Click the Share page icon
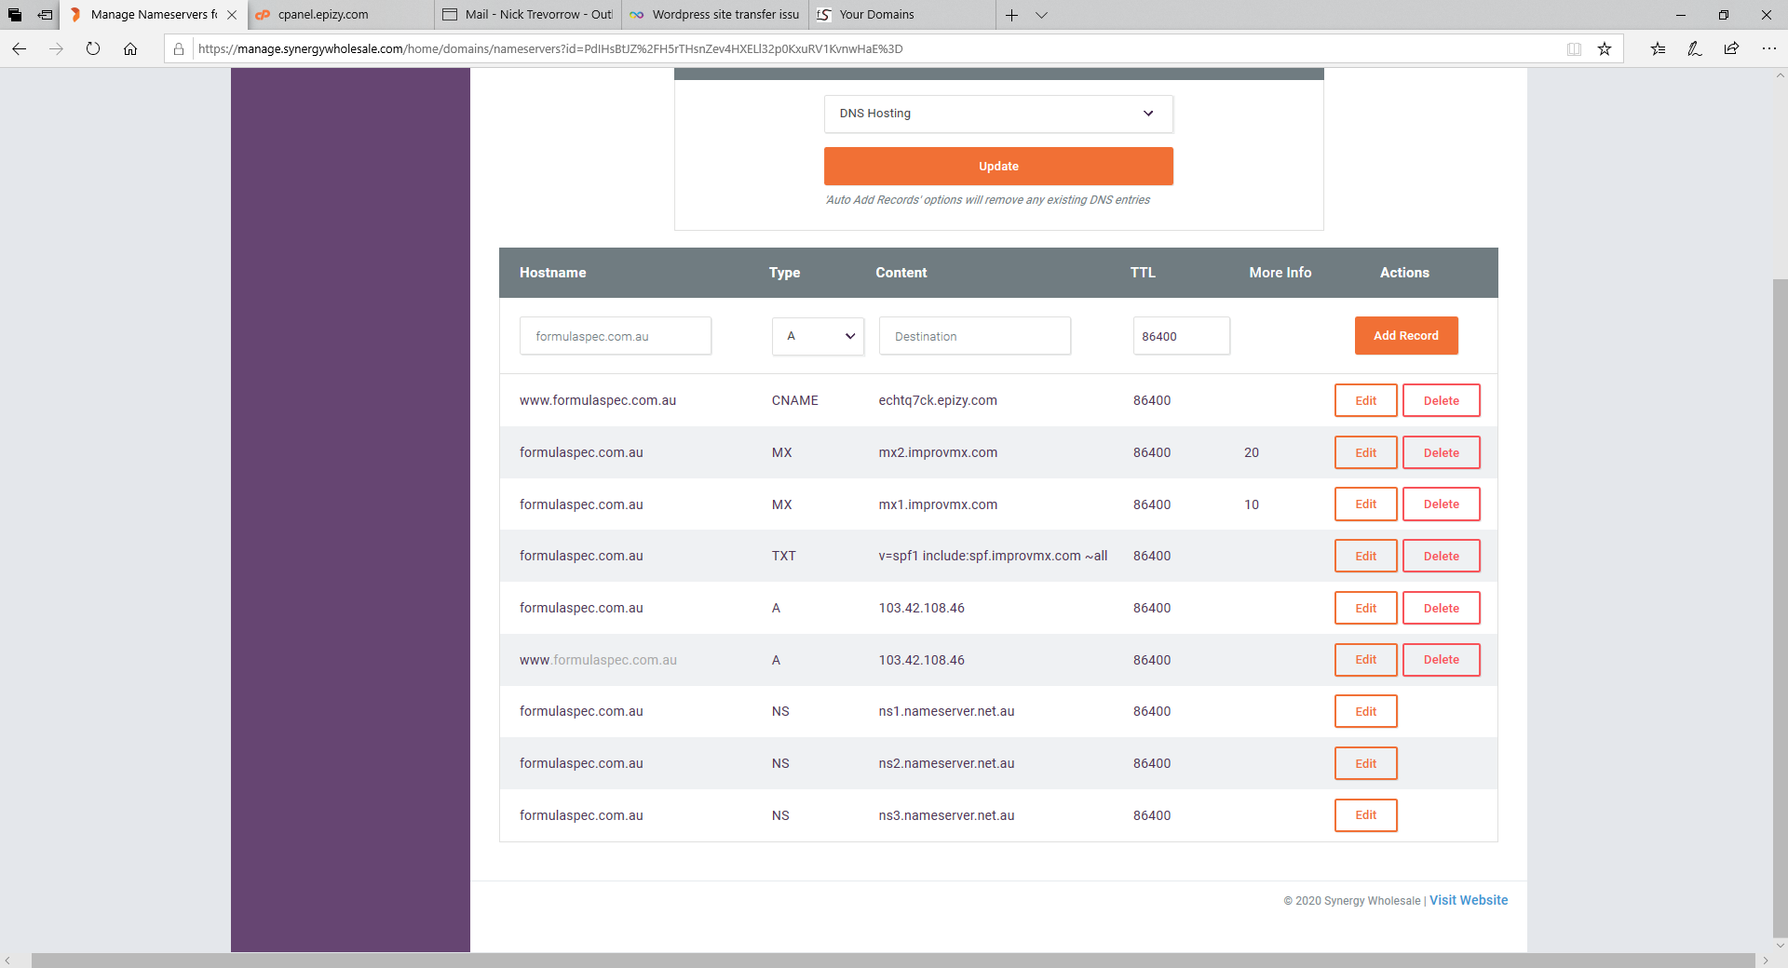1788x968 pixels. pos(1731,49)
